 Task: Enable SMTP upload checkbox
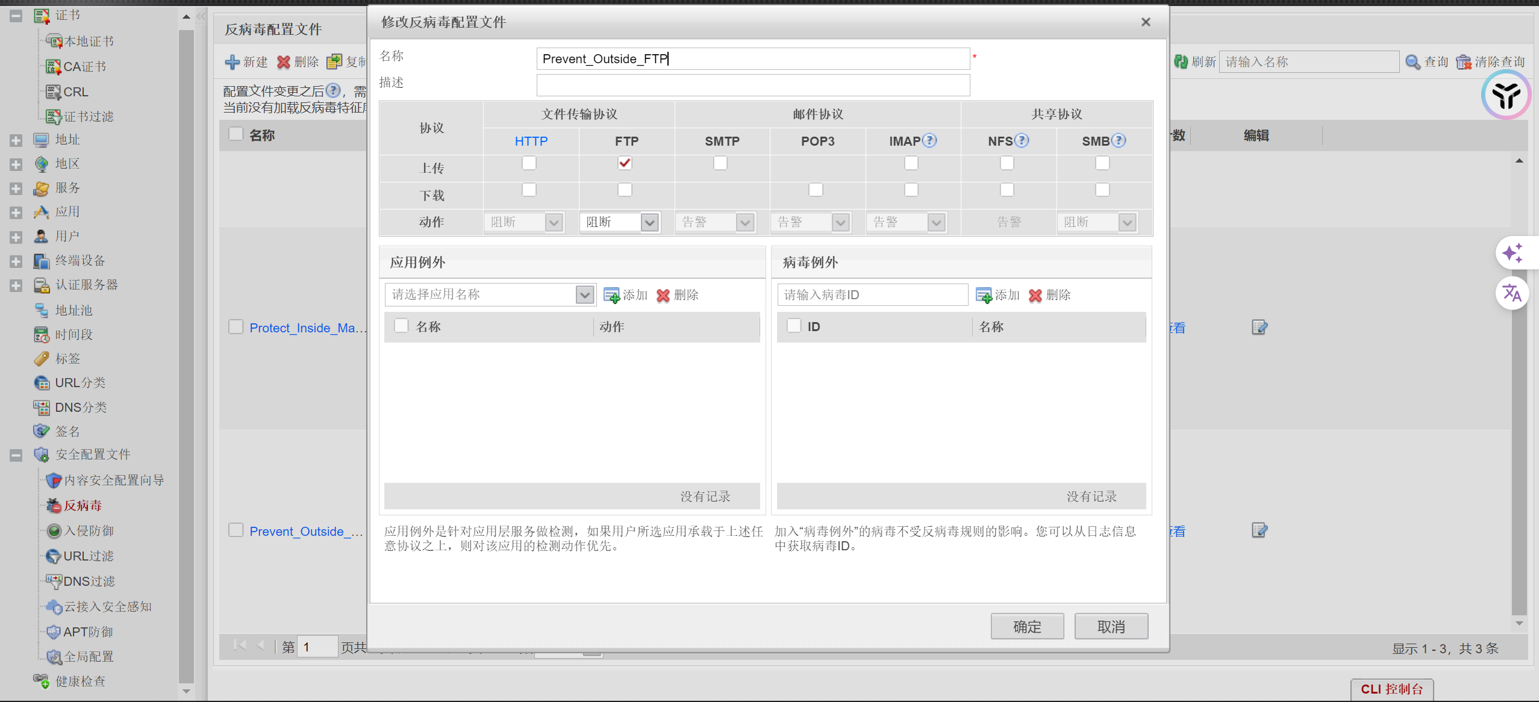[720, 163]
